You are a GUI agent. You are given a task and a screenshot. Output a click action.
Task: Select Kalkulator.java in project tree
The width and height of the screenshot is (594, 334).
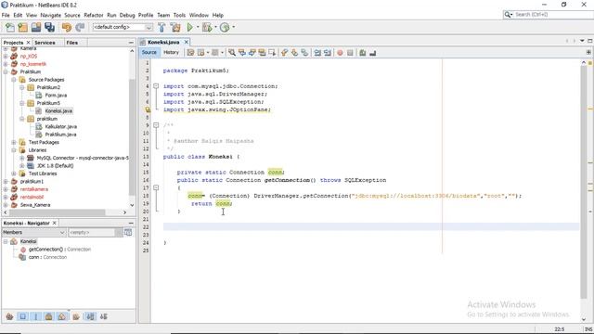tap(60, 126)
